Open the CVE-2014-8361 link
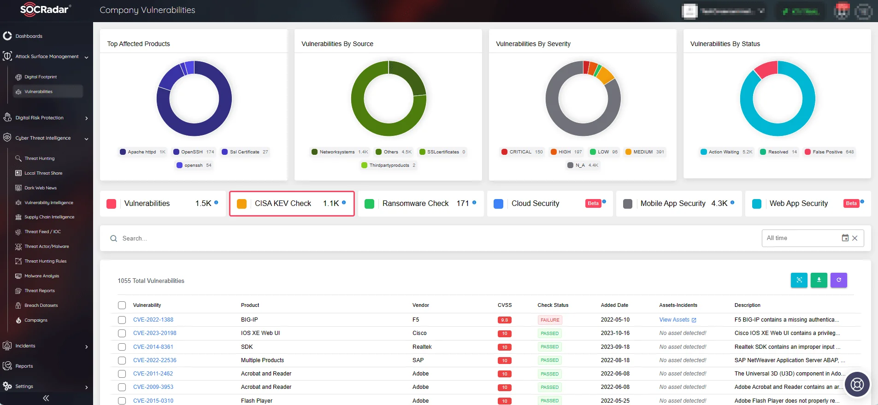This screenshot has height=405, width=878. point(153,347)
